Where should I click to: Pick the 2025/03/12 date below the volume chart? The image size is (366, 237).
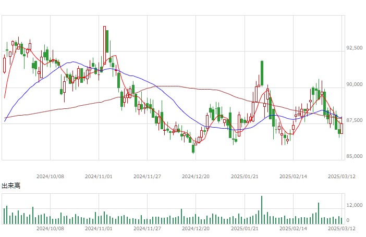click(x=341, y=228)
